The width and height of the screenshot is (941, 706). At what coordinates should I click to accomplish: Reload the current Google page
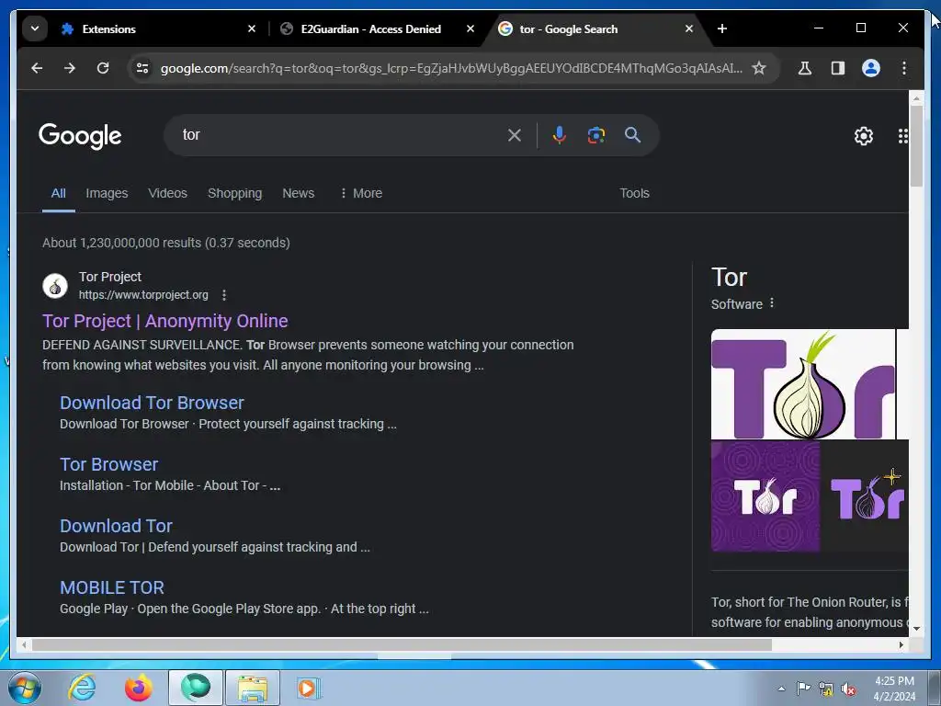(x=103, y=68)
